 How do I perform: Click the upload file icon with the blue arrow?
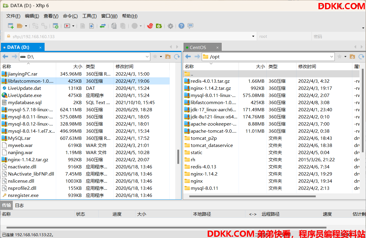point(91,26)
